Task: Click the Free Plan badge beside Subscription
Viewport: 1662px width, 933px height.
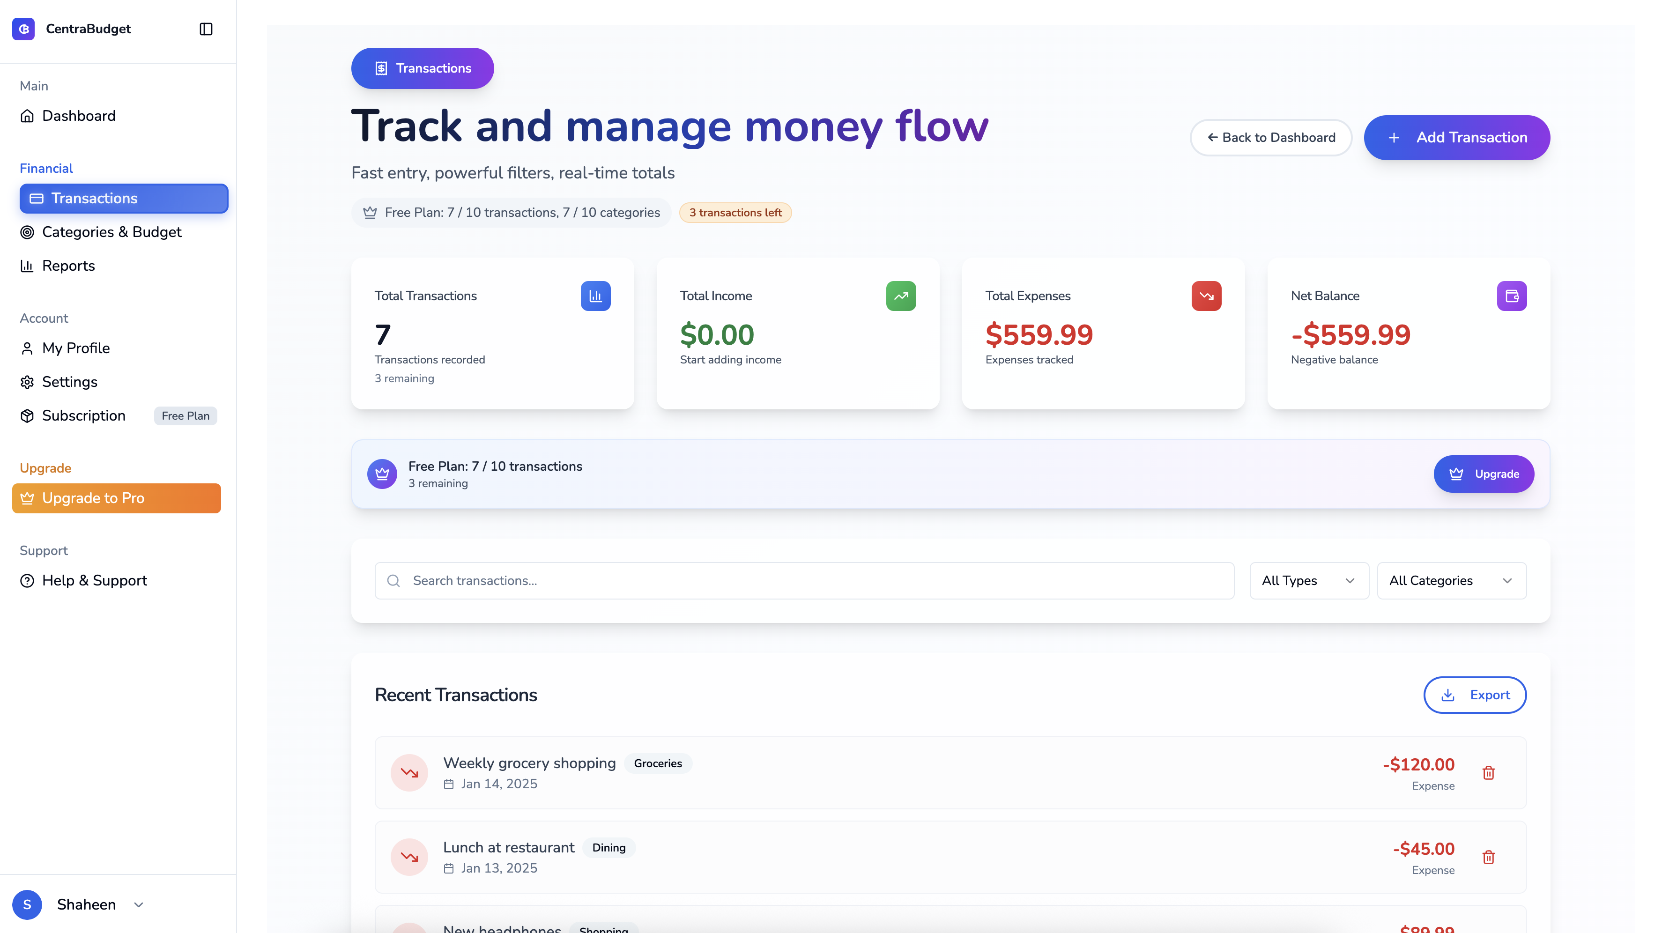Action: tap(186, 416)
